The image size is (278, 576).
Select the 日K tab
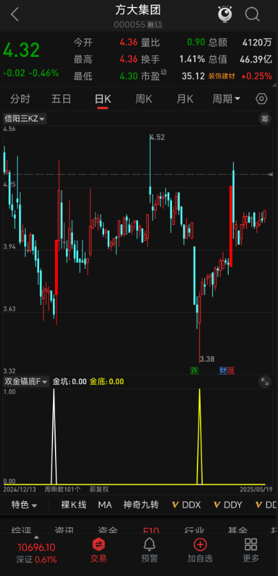click(103, 99)
